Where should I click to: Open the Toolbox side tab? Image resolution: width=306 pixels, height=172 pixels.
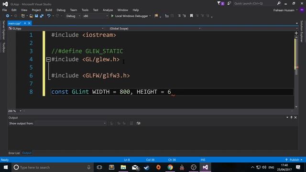[x=3, y=47]
